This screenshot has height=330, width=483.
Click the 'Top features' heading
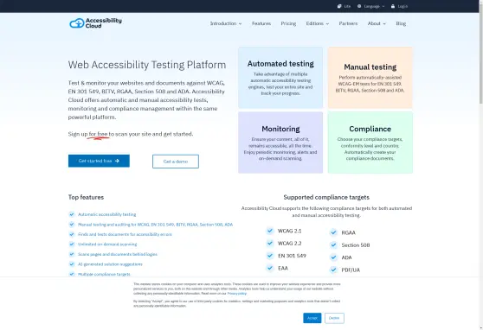point(86,197)
